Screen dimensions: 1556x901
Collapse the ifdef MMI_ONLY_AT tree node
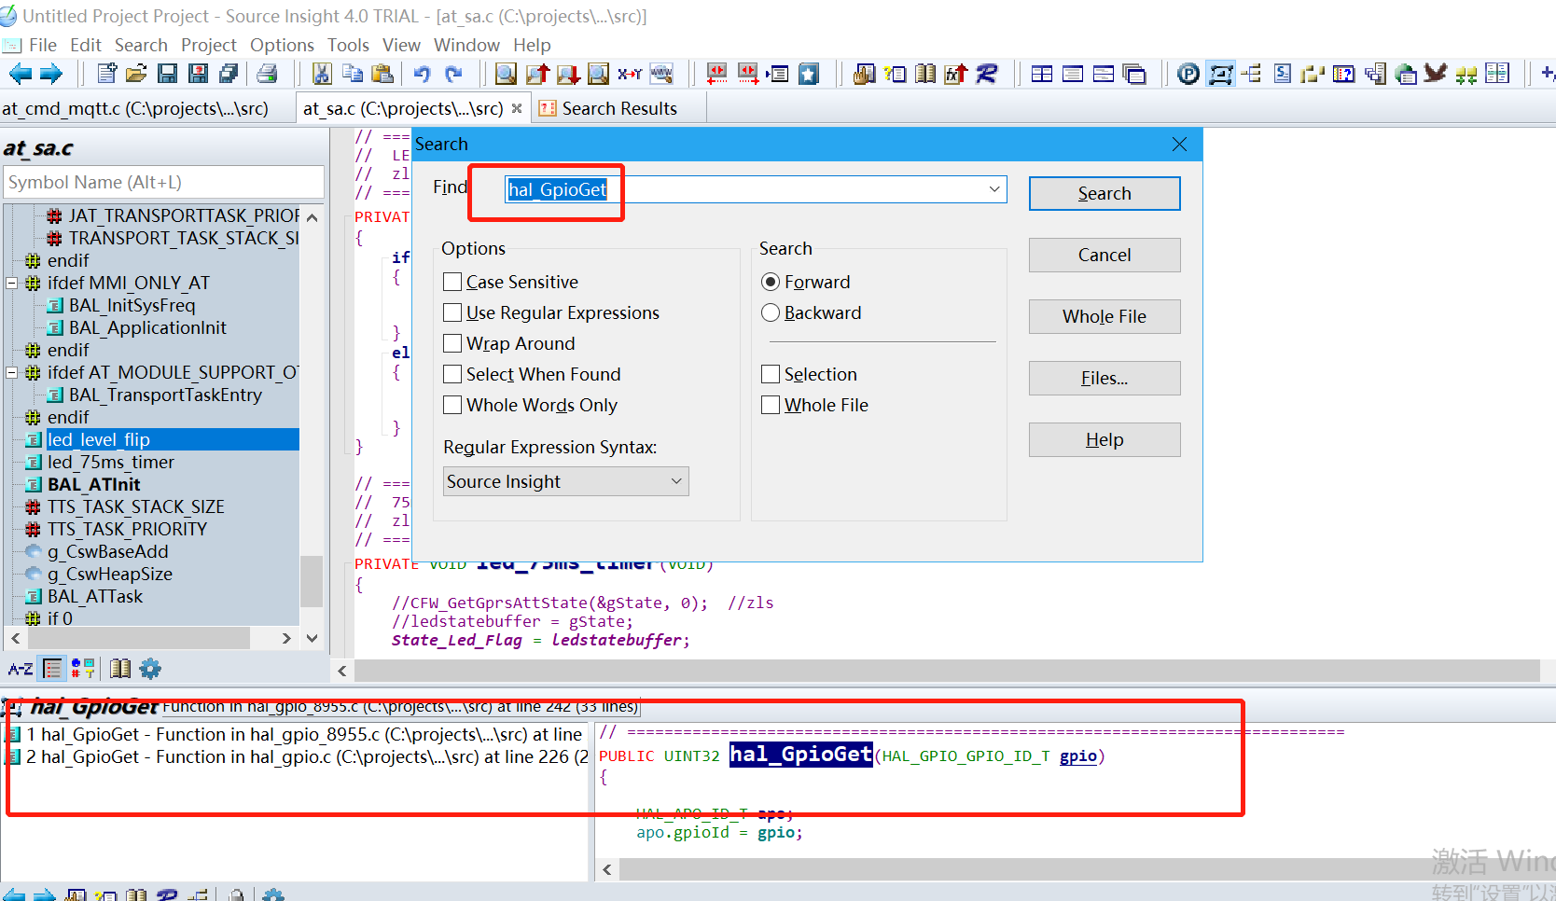tap(12, 283)
